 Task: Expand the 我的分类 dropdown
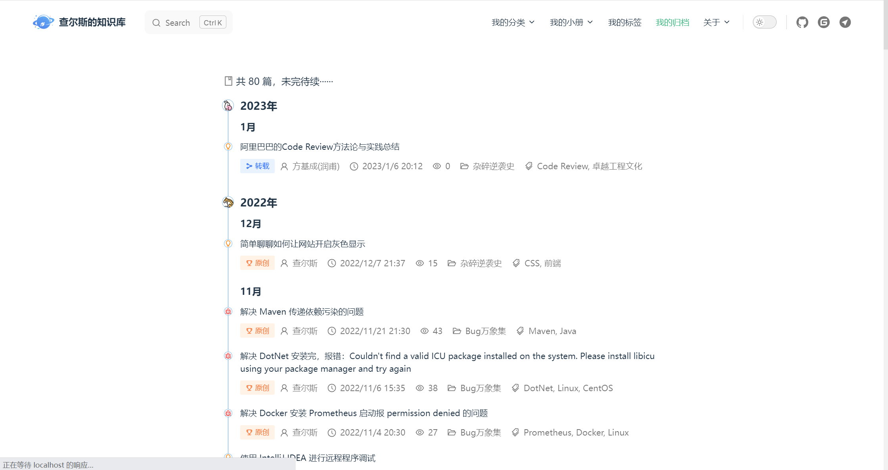(x=513, y=23)
